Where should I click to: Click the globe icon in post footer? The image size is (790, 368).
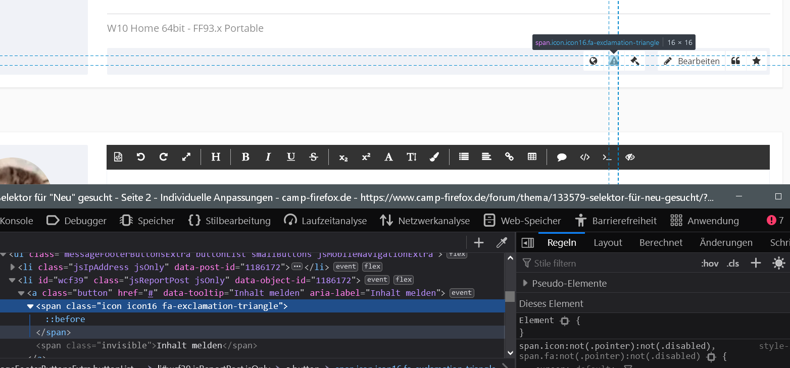[594, 61]
